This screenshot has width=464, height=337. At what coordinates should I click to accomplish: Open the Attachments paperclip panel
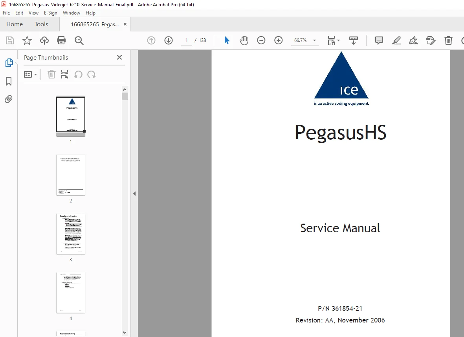[9, 99]
